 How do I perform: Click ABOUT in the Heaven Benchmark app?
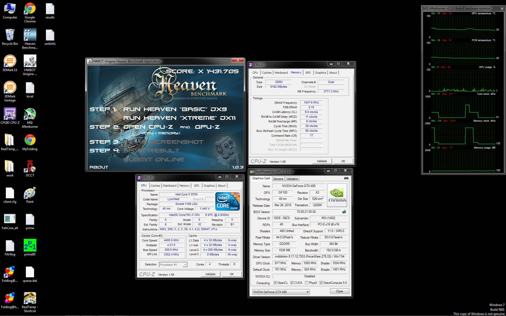coord(99,167)
